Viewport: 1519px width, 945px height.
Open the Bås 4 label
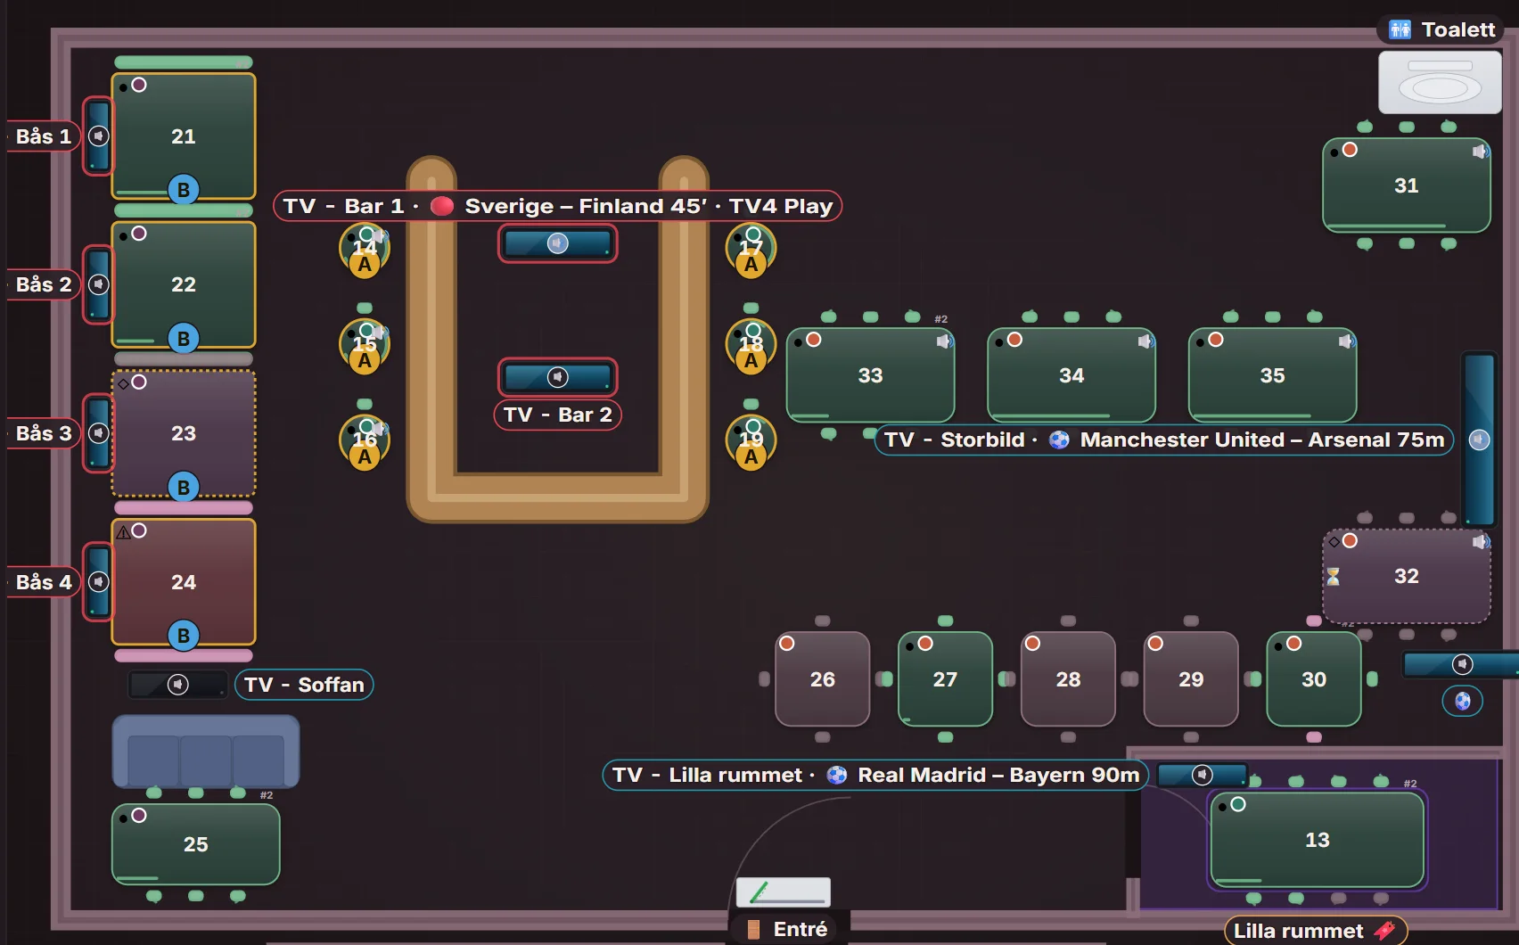coord(43,581)
